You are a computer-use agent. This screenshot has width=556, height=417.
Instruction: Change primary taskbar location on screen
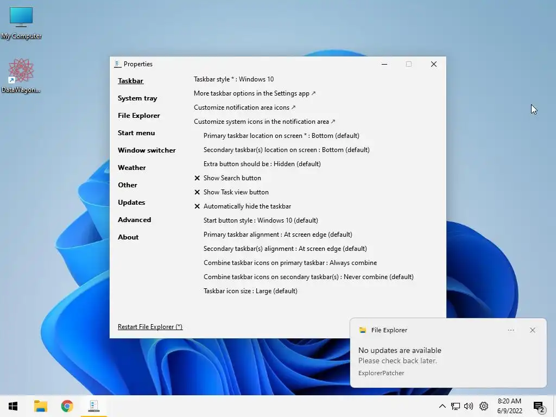pos(281,136)
